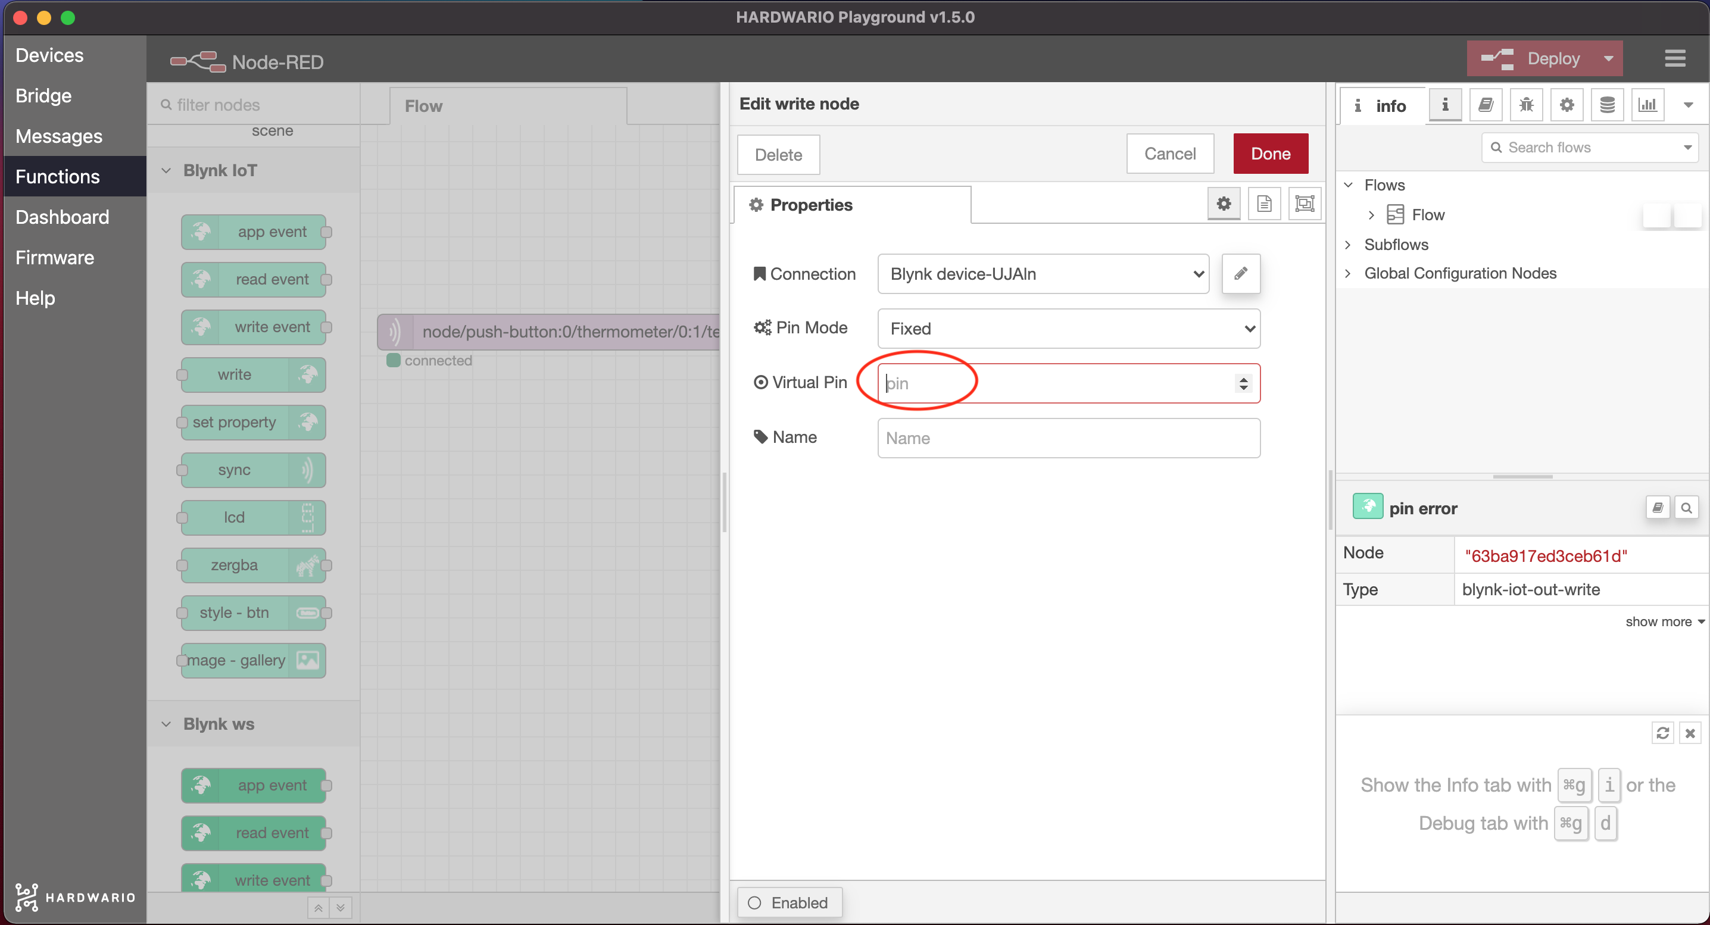
Task: Select Blynk IoT read event node
Action: pos(254,279)
